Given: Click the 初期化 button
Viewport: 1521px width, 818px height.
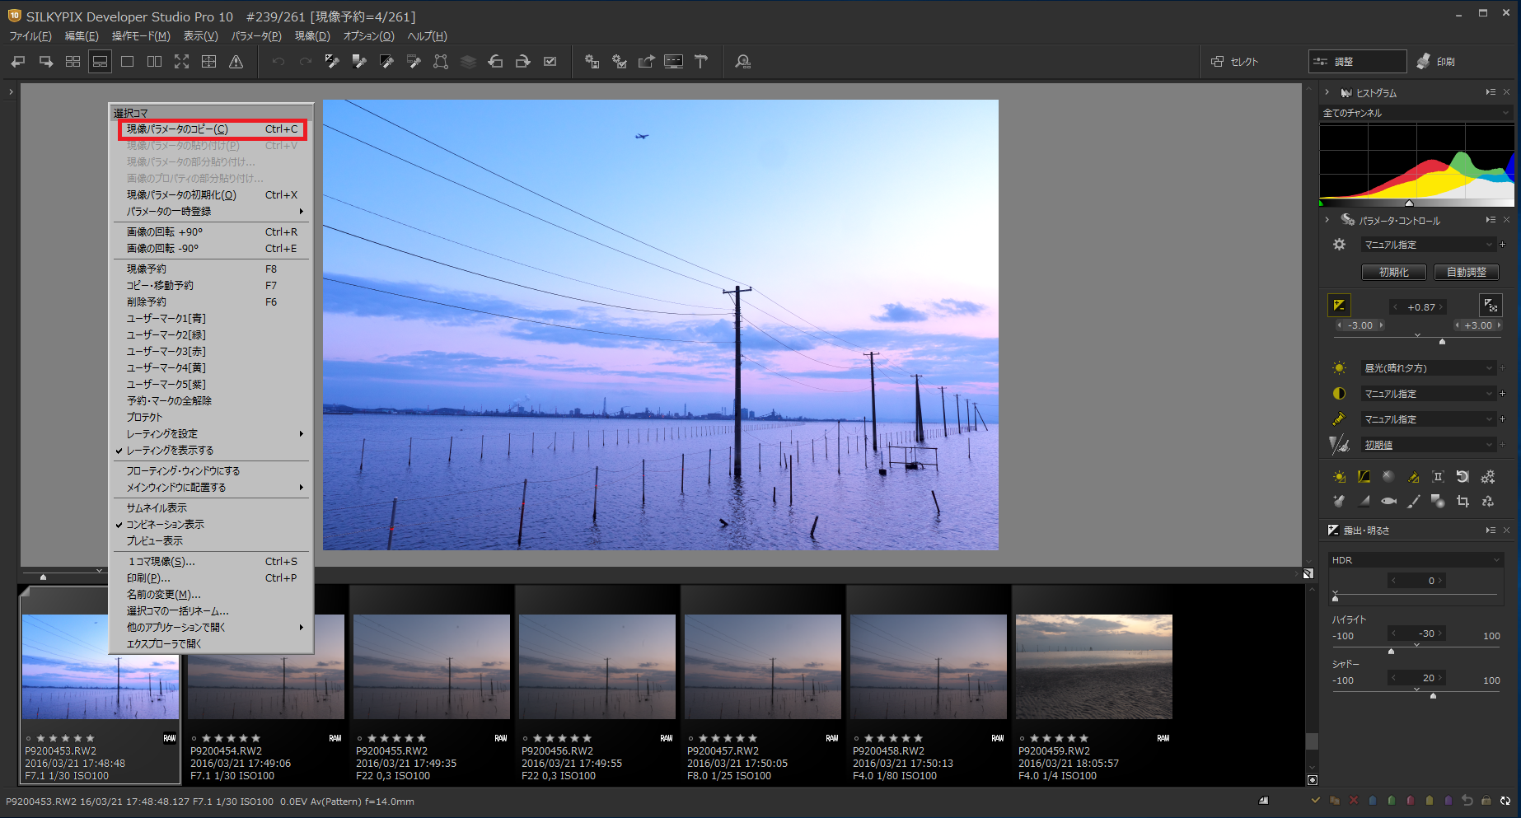Looking at the screenshot, I should pyautogui.click(x=1394, y=272).
